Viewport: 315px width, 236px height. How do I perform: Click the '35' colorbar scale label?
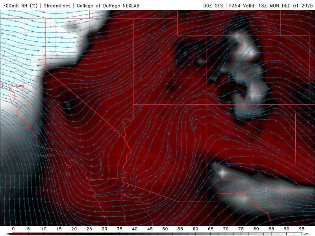coord(120,229)
